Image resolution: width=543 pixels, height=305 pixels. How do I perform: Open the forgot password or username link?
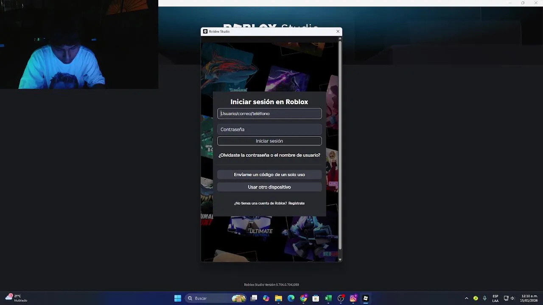click(x=269, y=155)
